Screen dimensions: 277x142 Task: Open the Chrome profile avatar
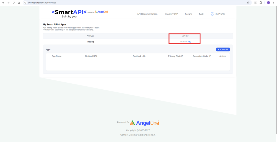coord(268,3)
